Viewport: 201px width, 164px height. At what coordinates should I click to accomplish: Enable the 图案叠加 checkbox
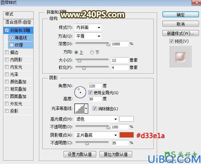click(7, 96)
